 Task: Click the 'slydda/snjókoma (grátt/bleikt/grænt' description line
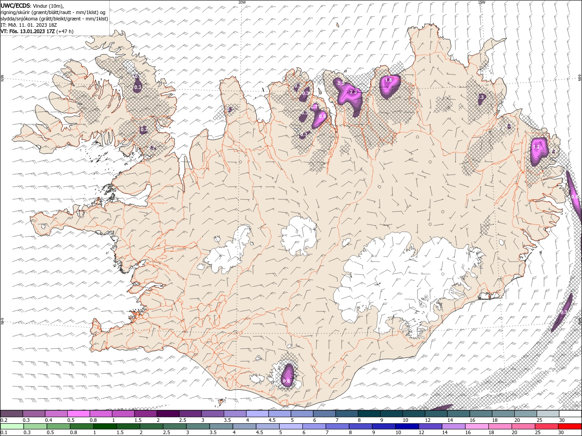[54, 19]
